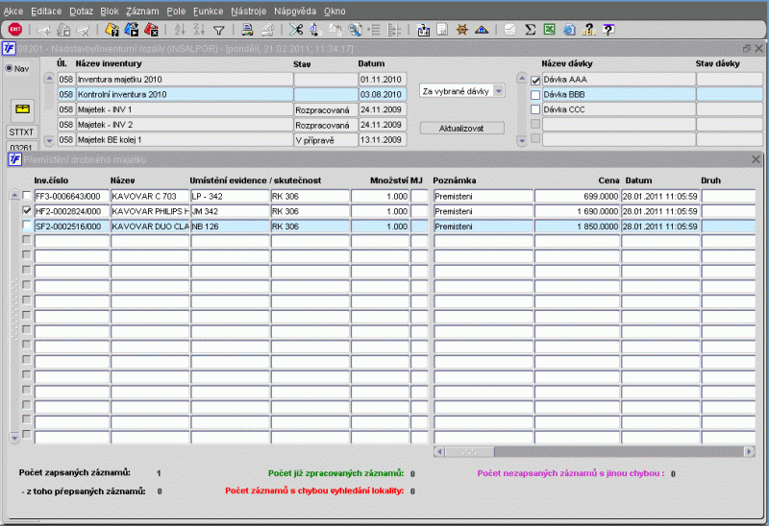Click down arrow of asset records list
Image resolution: width=769 pixels, height=526 pixels.
coord(14,438)
